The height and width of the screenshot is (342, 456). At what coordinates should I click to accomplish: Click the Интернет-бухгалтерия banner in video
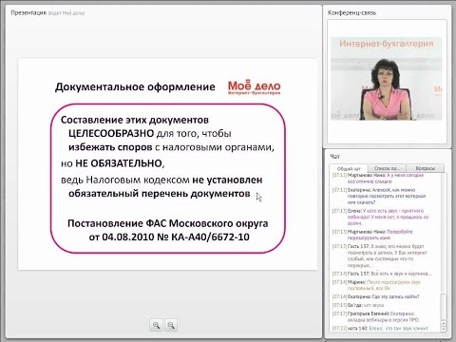coord(387,44)
